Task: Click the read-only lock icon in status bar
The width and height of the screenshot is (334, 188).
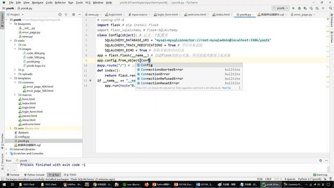Action: (325, 179)
